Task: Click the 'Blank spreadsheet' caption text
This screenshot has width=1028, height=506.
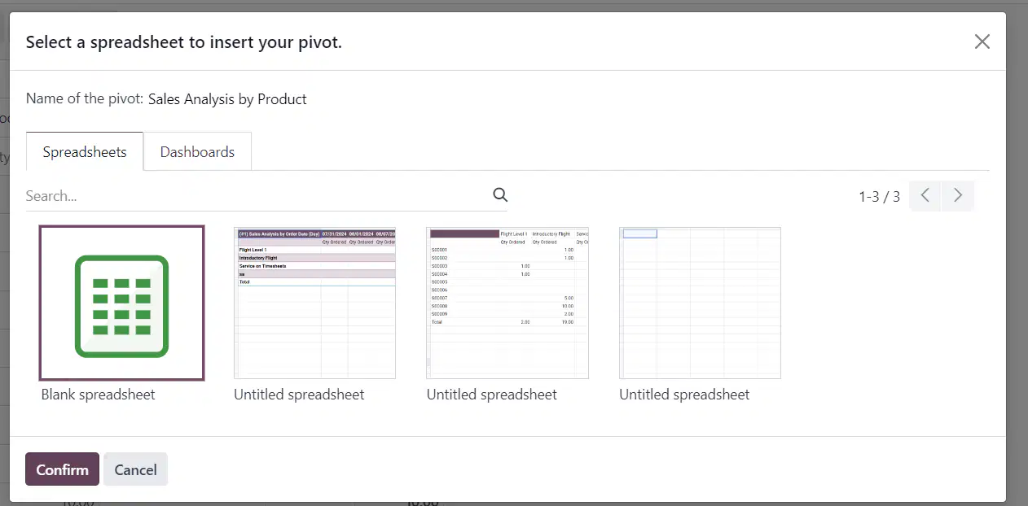Action: pyautogui.click(x=98, y=395)
